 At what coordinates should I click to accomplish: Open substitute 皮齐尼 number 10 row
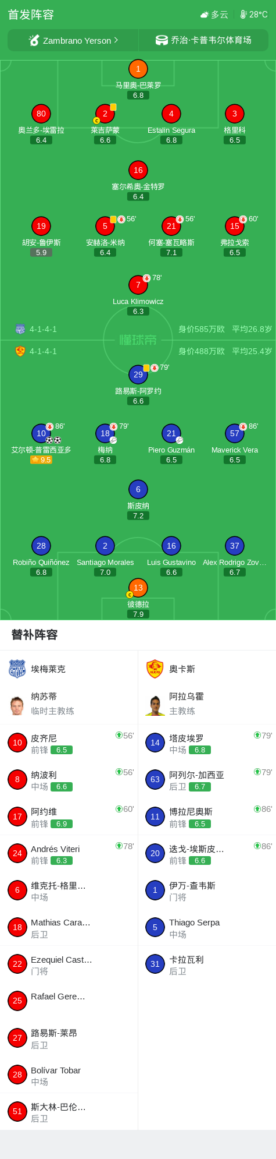[69, 743]
